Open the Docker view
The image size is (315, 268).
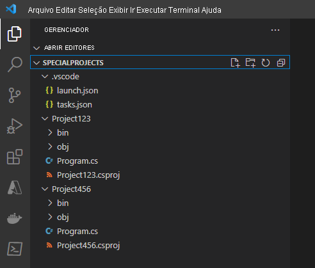(x=15, y=218)
